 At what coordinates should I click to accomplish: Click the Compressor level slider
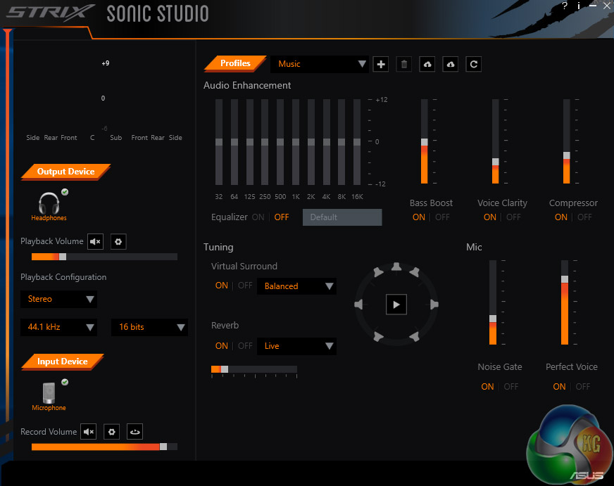[566, 141]
